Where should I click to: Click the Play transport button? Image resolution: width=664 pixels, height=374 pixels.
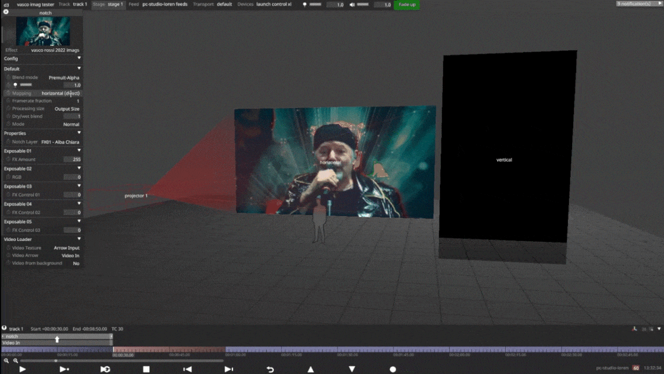point(23,369)
